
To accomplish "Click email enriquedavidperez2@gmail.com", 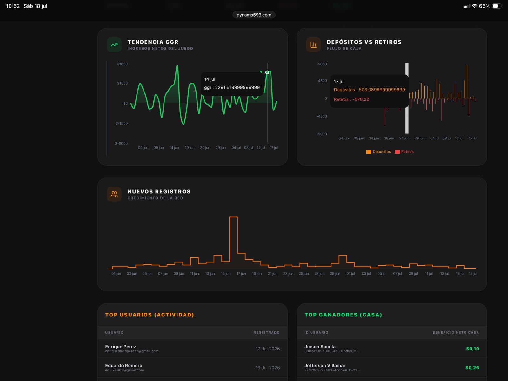I will pos(132,351).
